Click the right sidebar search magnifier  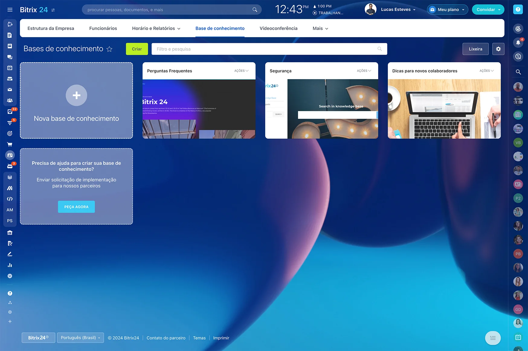point(518,72)
